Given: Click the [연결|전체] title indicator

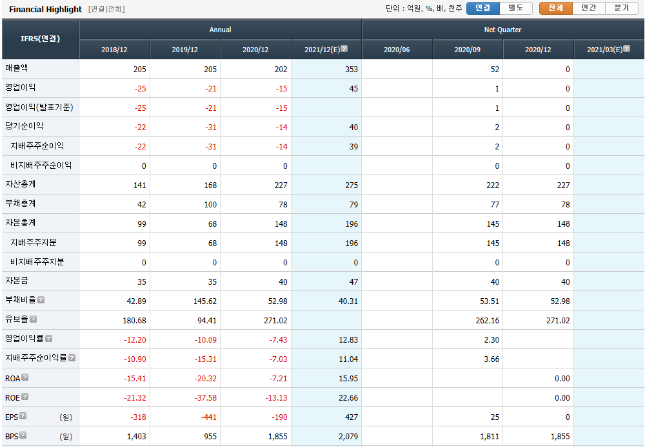Looking at the screenshot, I should point(106,9).
